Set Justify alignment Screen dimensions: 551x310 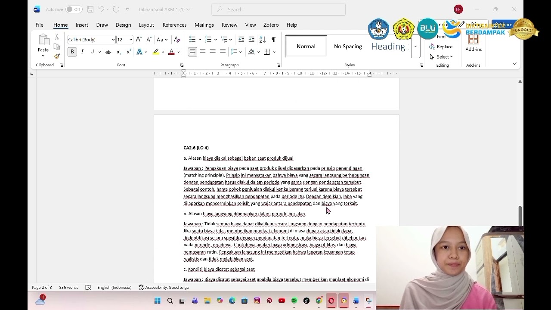pos(223,52)
